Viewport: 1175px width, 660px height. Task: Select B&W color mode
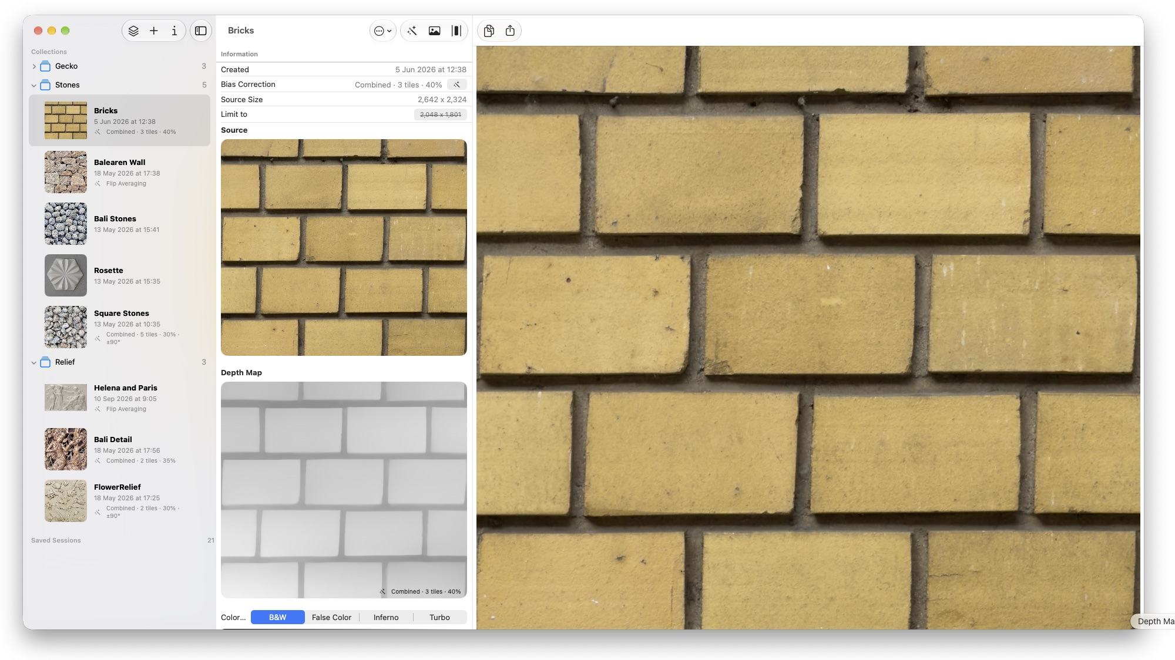click(278, 617)
